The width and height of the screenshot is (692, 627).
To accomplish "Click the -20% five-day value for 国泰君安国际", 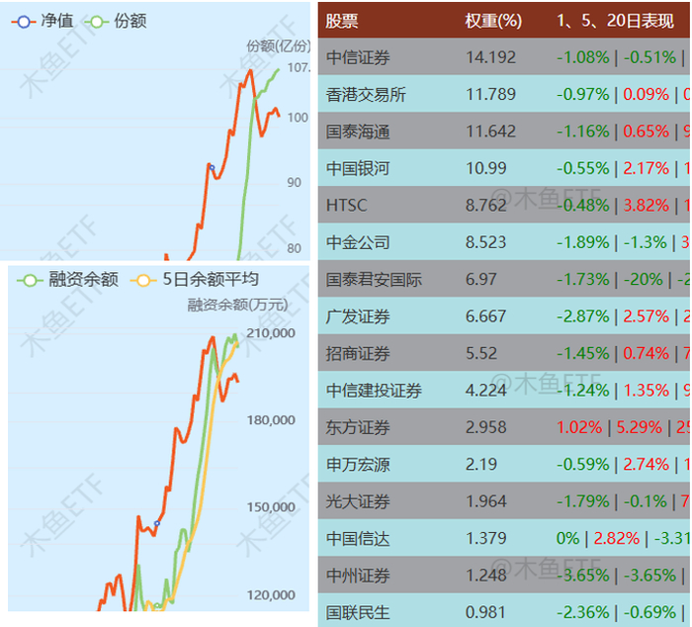I will (x=644, y=279).
